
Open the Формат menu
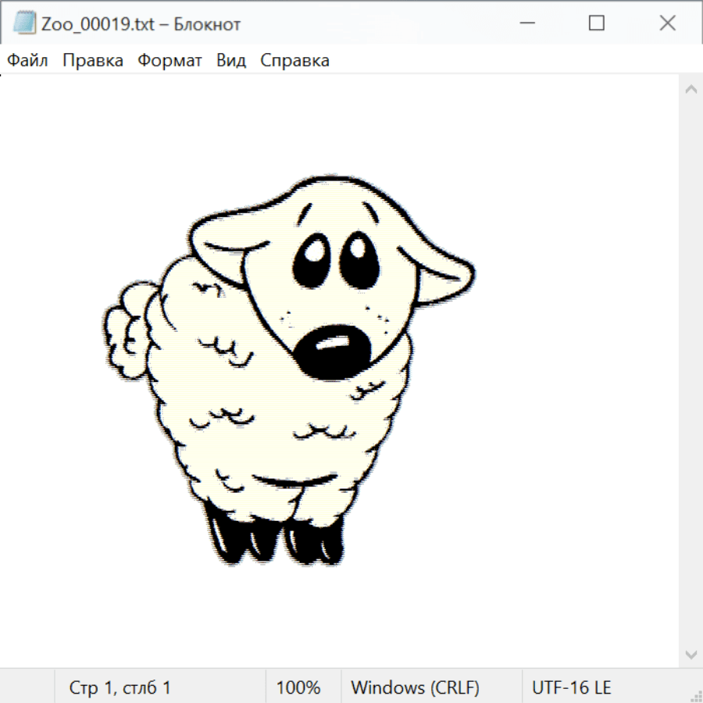tap(170, 60)
